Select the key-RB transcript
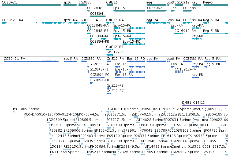 point(196,39)
